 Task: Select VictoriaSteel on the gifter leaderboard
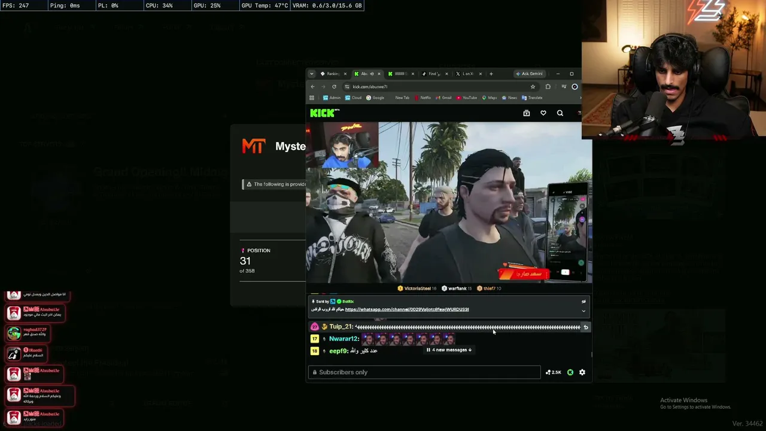pos(417,289)
